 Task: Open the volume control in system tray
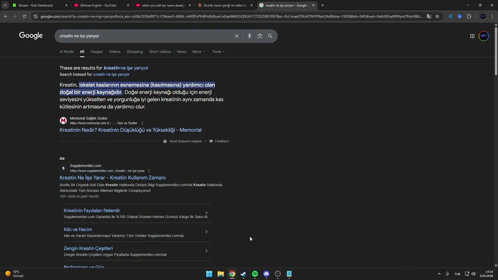pos(473,274)
